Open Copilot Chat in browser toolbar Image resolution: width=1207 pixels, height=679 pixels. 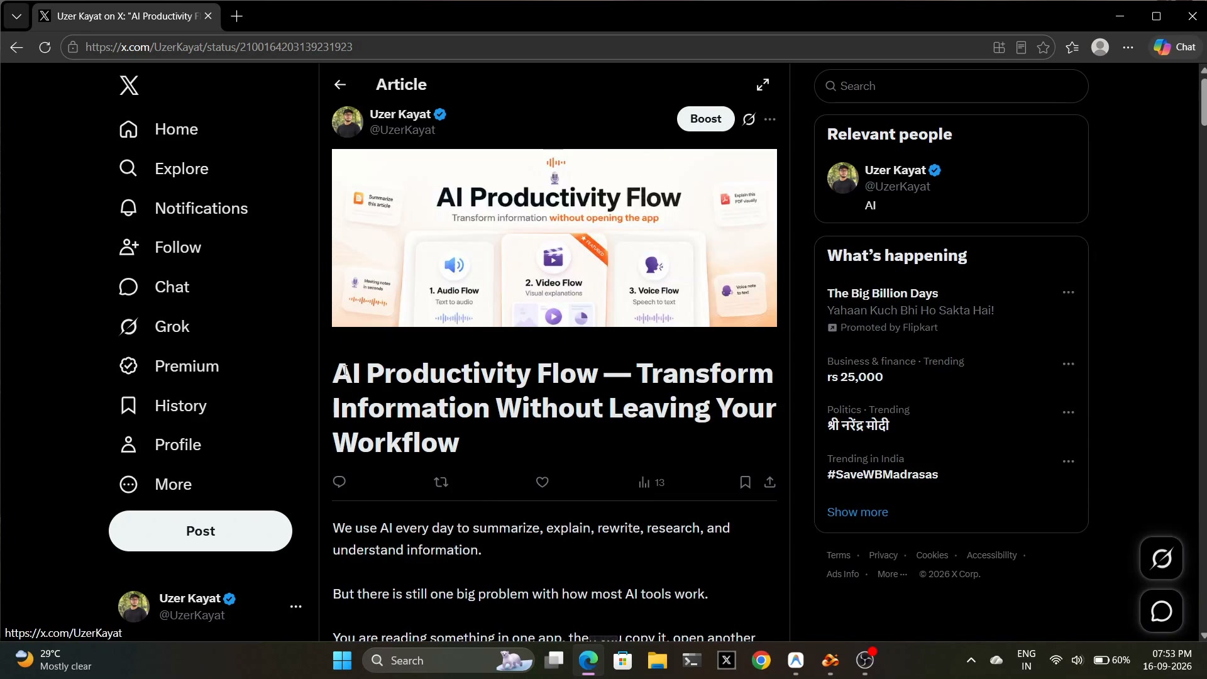pos(1174,47)
